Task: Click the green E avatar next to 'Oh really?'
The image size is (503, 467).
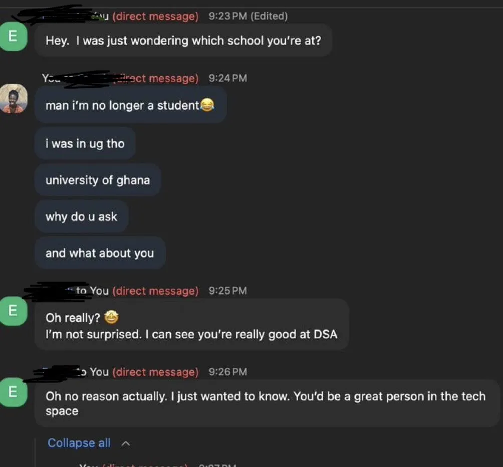Action: pyautogui.click(x=13, y=311)
